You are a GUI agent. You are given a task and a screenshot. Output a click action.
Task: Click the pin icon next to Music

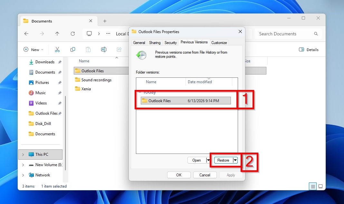[60, 93]
